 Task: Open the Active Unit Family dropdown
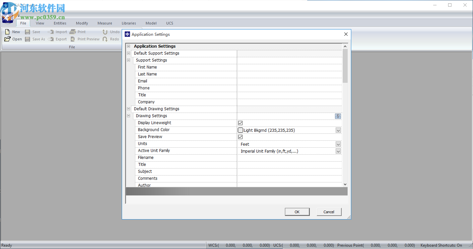338,151
